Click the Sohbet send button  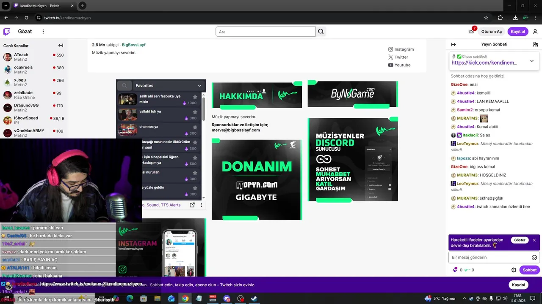[529, 270]
